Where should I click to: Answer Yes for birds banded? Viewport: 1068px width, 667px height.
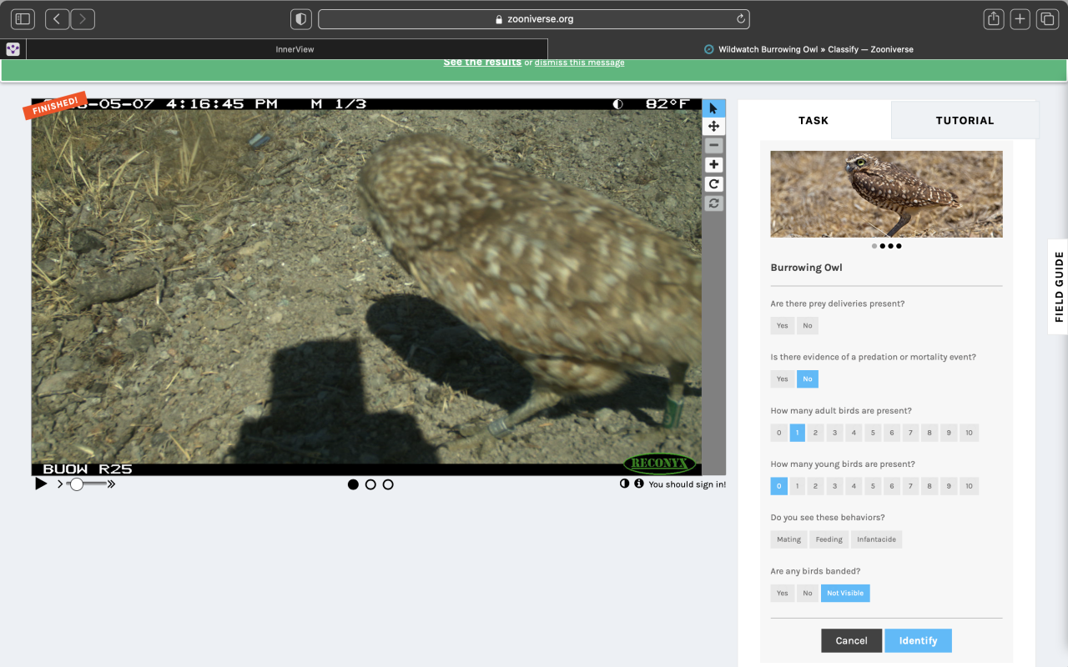(x=782, y=593)
